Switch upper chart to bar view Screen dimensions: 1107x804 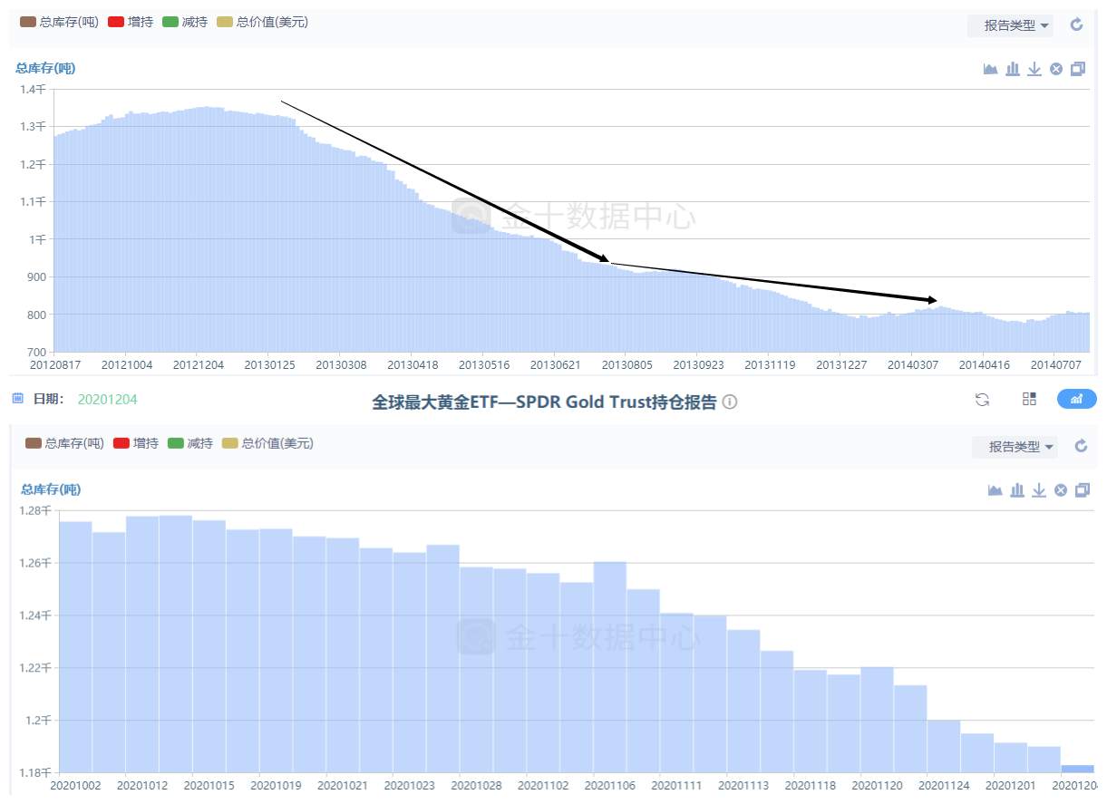(x=1013, y=69)
